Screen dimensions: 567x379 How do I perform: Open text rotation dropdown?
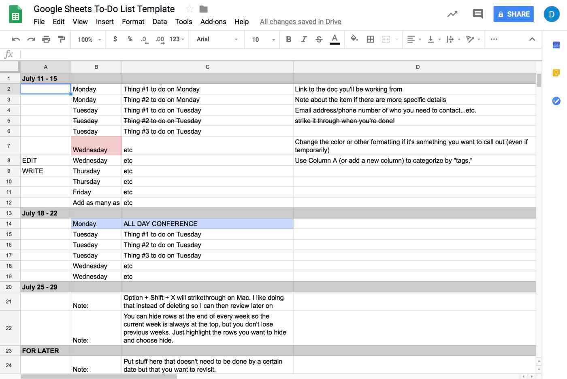(x=473, y=39)
